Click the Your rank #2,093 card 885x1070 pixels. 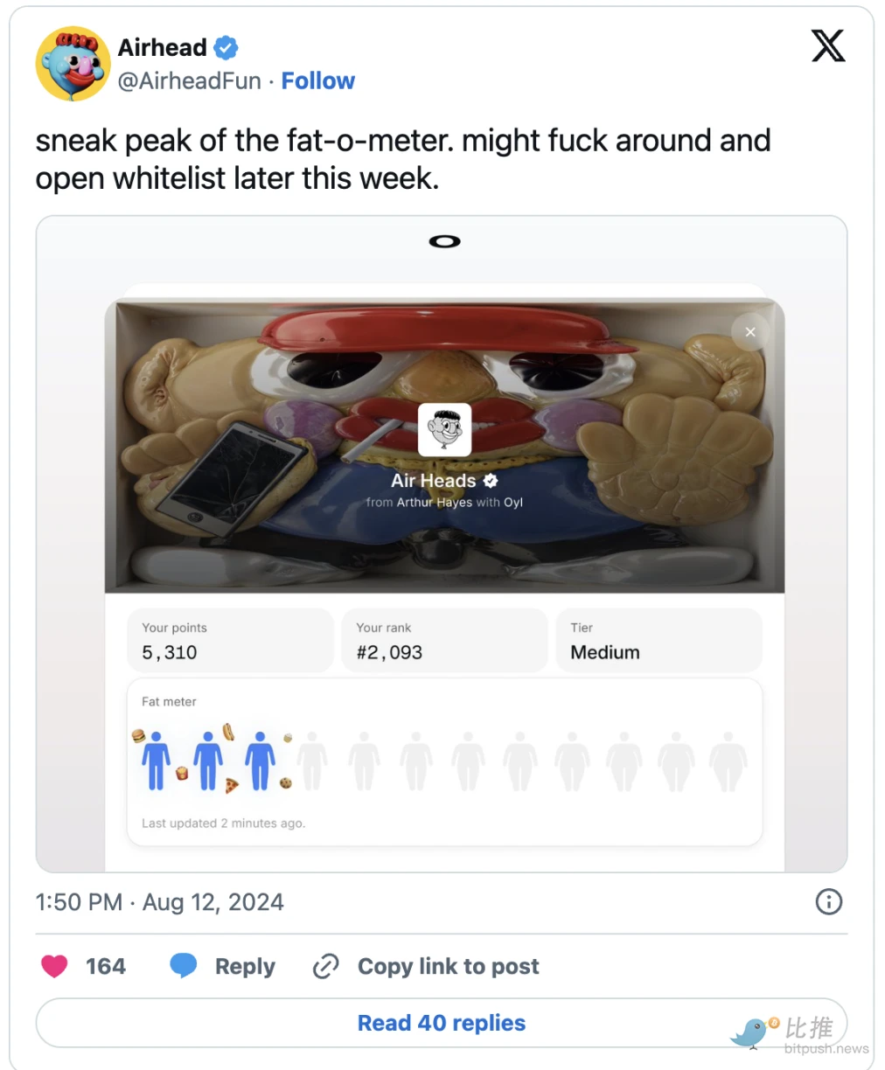(444, 641)
